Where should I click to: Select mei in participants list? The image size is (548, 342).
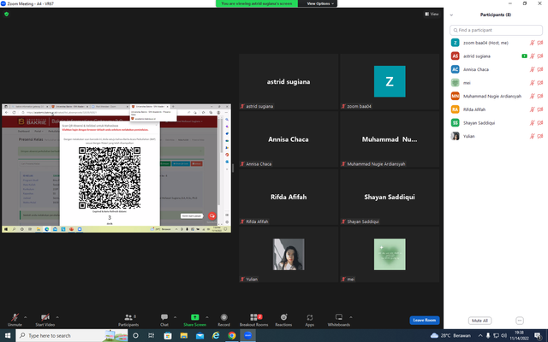pos(496,83)
